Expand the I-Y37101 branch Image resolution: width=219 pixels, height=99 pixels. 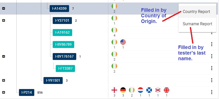point(4,20)
